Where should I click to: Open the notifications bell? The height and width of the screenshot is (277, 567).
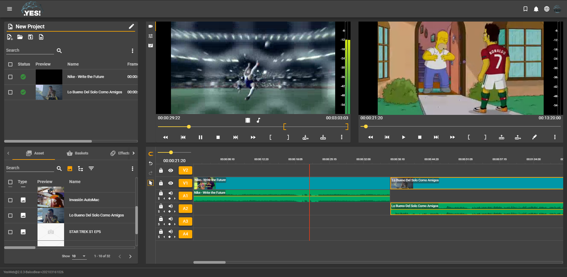point(536,9)
